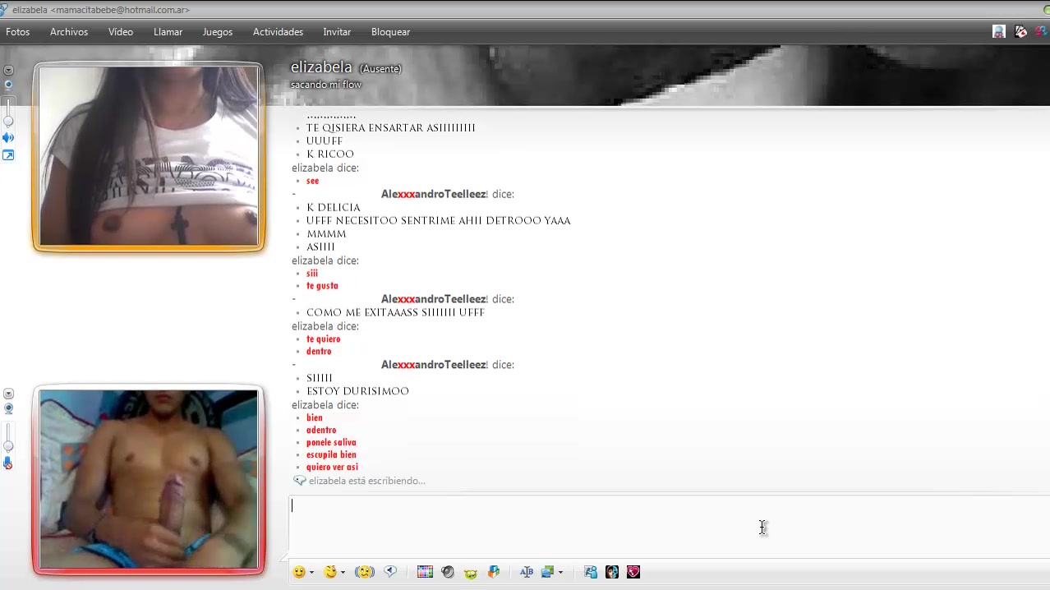Select the font change AB icon
Viewport: 1050px width, 590px height.
click(x=527, y=572)
